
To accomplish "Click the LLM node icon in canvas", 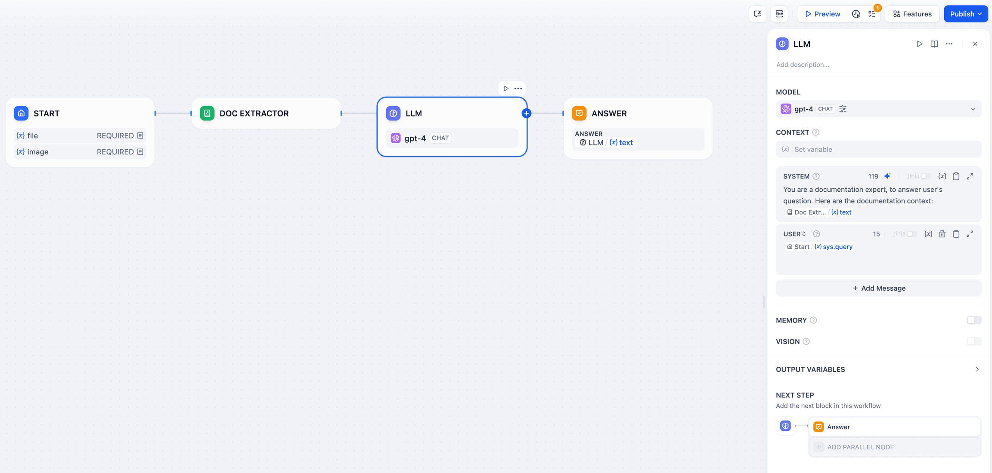I will pos(393,114).
